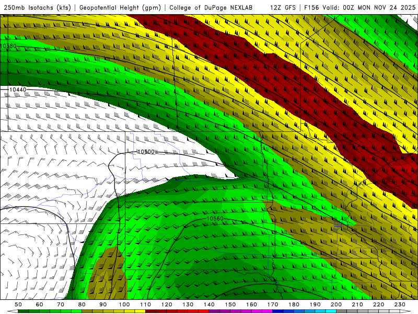Click the 110 value on the color scale
The height and width of the screenshot is (314, 418).
click(x=146, y=305)
